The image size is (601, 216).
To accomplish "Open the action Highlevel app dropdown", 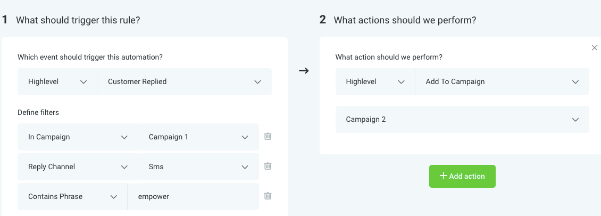I will [x=375, y=82].
